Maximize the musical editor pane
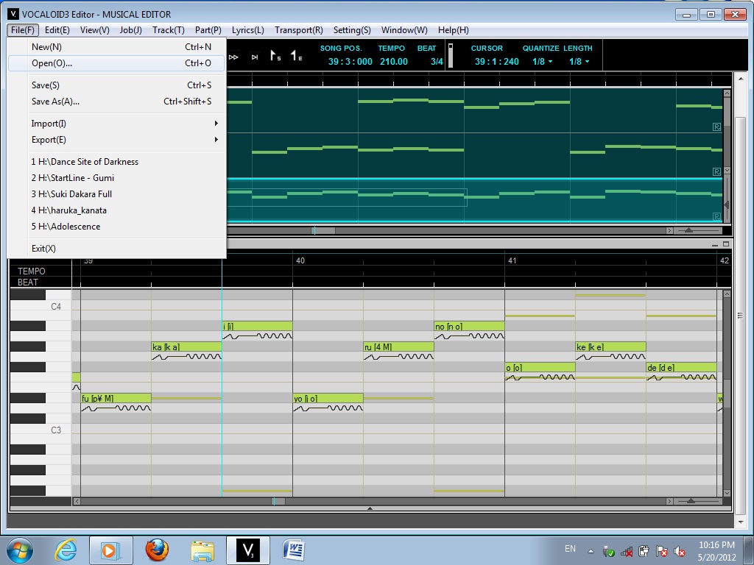The width and height of the screenshot is (754, 565). (x=725, y=244)
